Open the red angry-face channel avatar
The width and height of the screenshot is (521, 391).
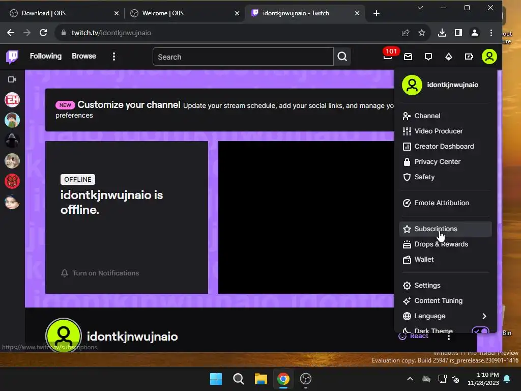12,181
